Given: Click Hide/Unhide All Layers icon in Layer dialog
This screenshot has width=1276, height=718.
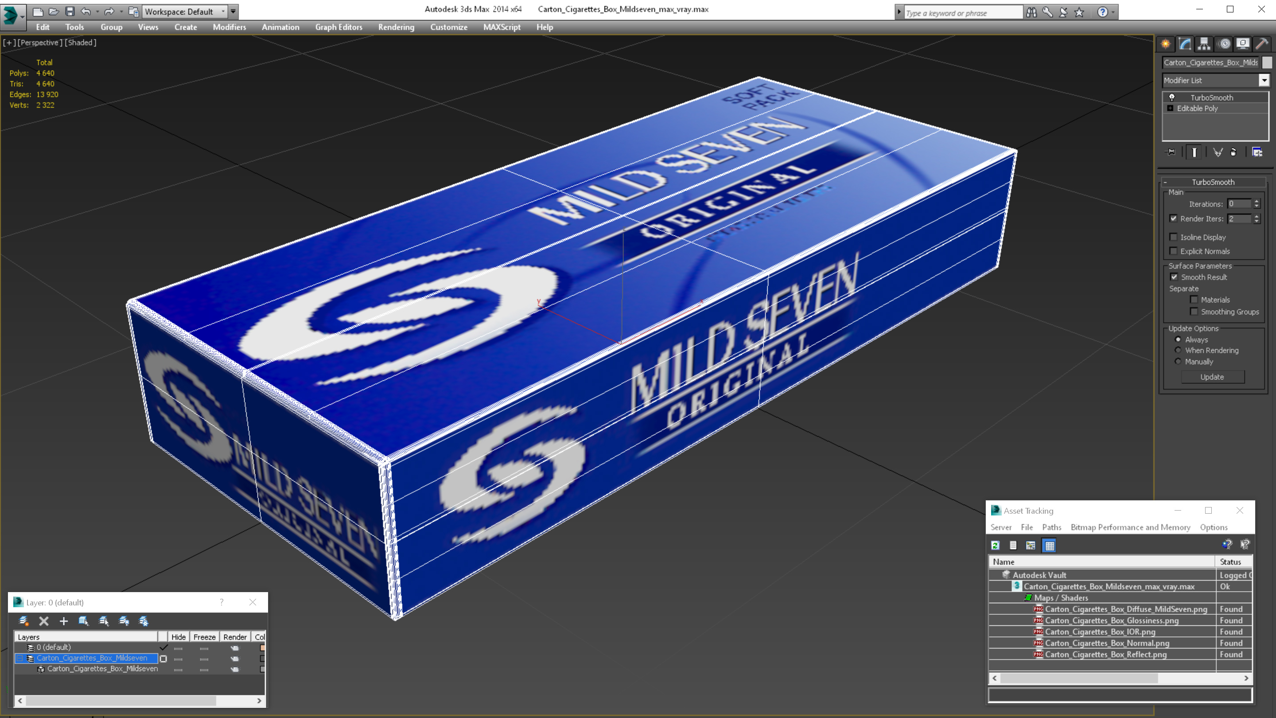Looking at the screenshot, I should 124,621.
